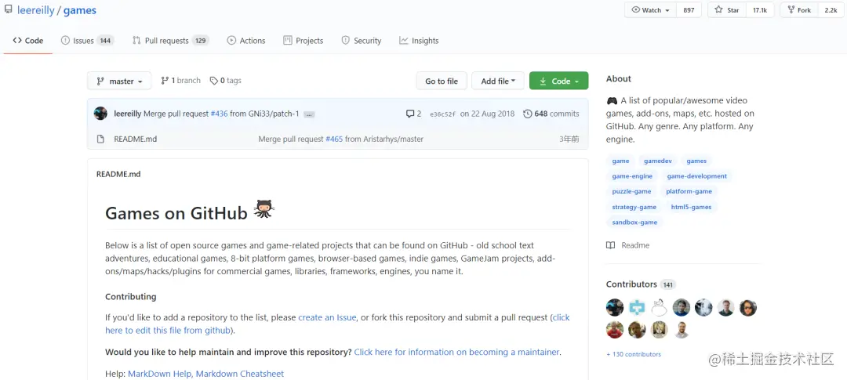Expand the master branch dropdown
This screenshot has height=380, width=847.
point(119,81)
